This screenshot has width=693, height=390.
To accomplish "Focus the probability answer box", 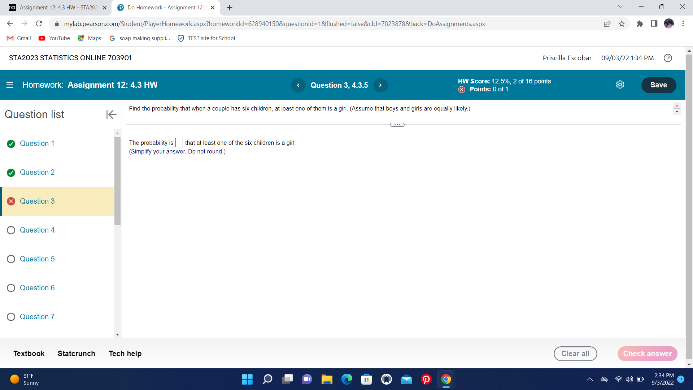I will (x=179, y=143).
